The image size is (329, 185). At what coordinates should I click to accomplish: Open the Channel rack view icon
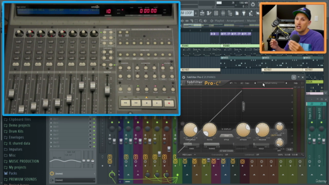pos(216,13)
